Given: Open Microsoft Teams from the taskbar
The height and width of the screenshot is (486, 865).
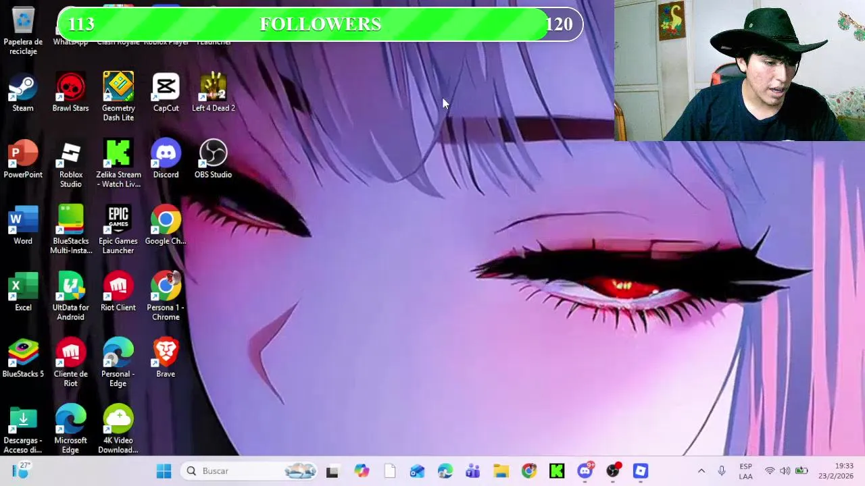Looking at the screenshot, I should [x=472, y=471].
